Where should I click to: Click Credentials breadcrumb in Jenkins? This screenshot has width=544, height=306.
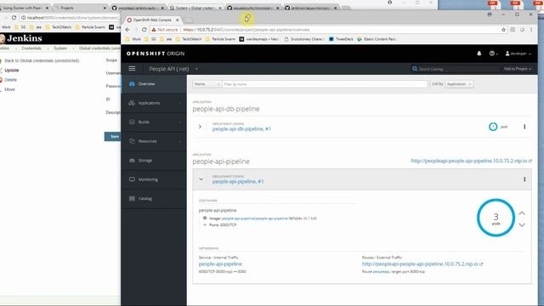click(31, 48)
